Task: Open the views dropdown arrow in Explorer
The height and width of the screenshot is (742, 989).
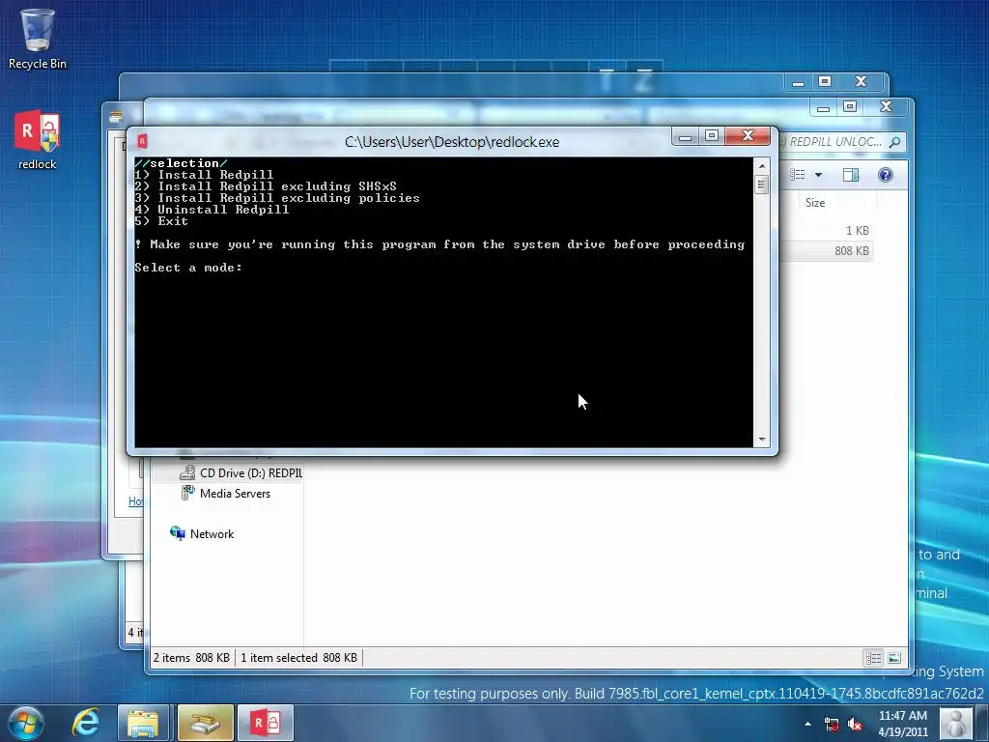Action: pyautogui.click(x=818, y=175)
